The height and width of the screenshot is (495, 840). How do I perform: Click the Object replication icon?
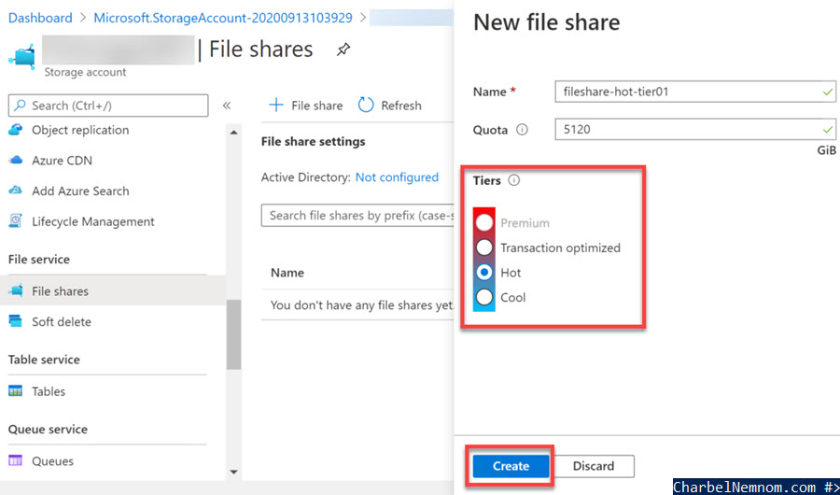point(16,130)
